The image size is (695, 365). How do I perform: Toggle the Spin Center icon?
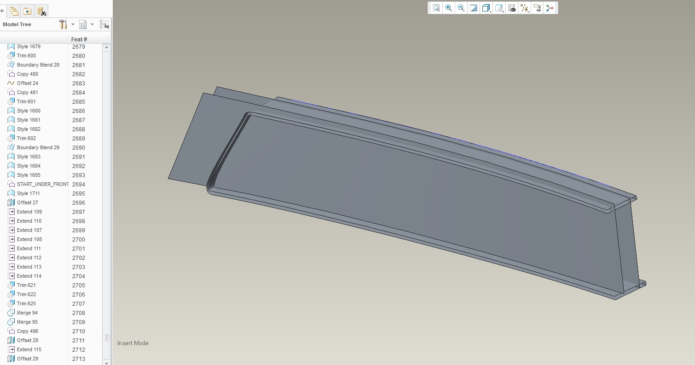550,8
